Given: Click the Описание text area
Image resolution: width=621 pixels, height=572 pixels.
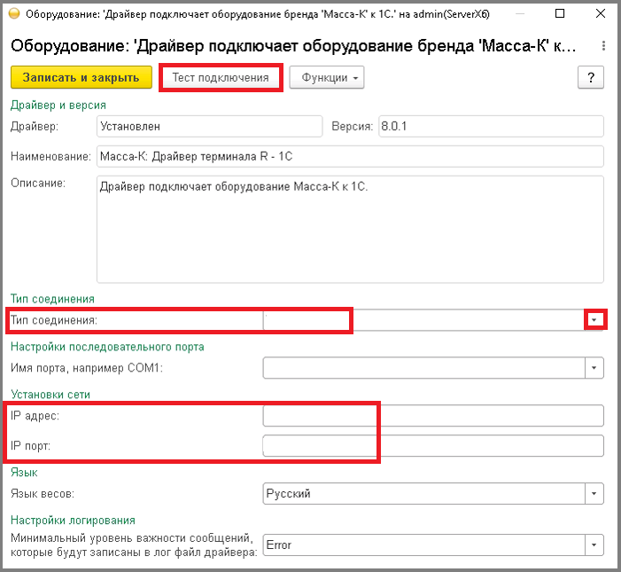Looking at the screenshot, I should click(350, 229).
